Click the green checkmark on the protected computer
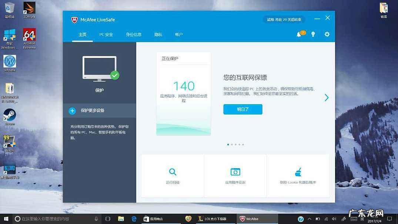The width and height of the screenshot is (398, 224). click(x=115, y=75)
